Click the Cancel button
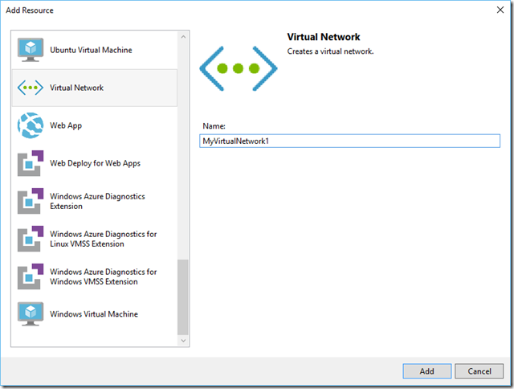Screen dimensions: 514x389 pyautogui.click(x=479, y=371)
